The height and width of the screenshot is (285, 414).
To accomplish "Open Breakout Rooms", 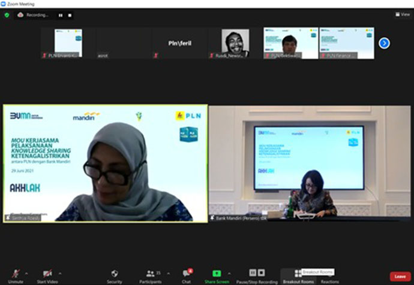I will [298, 274].
